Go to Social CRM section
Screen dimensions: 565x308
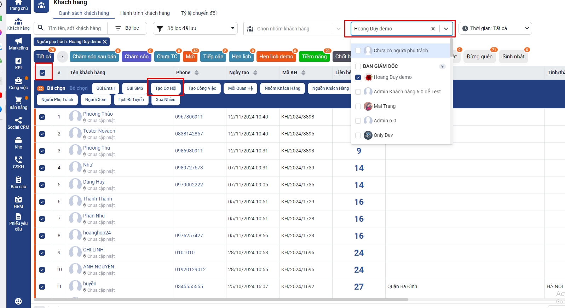(18, 123)
